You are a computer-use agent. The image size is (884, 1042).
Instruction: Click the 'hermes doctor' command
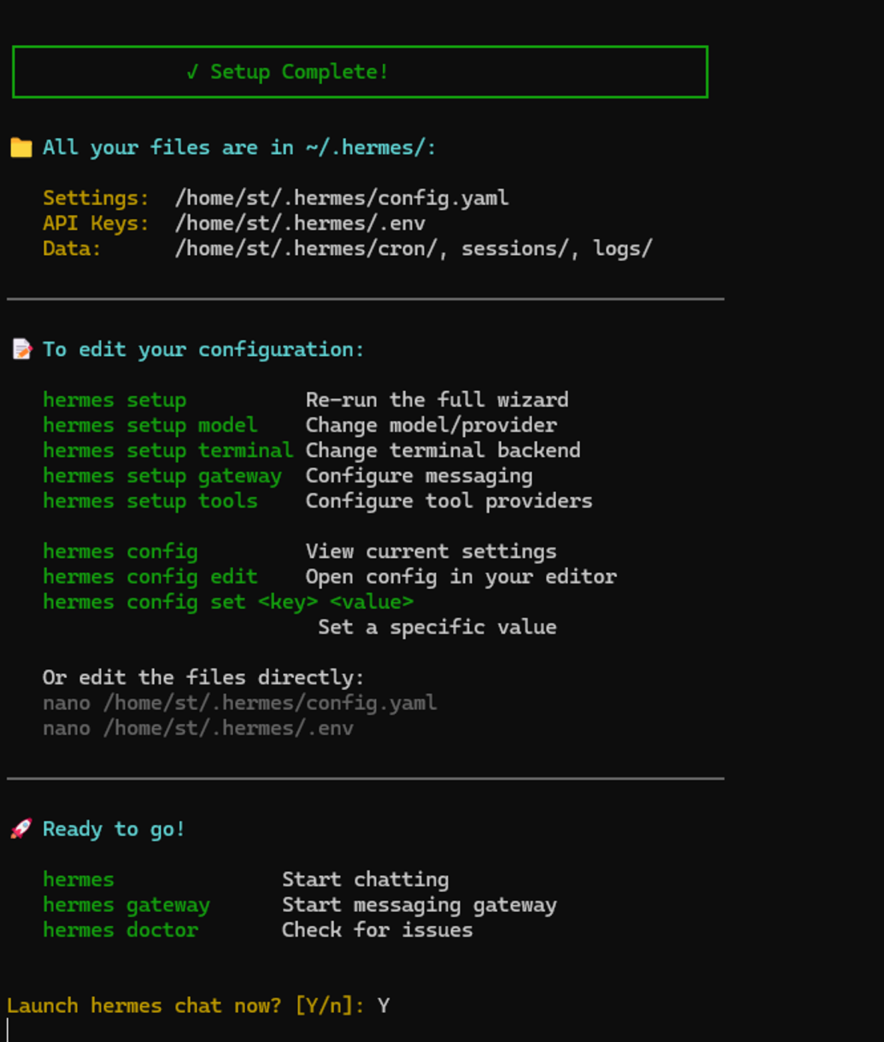point(120,930)
